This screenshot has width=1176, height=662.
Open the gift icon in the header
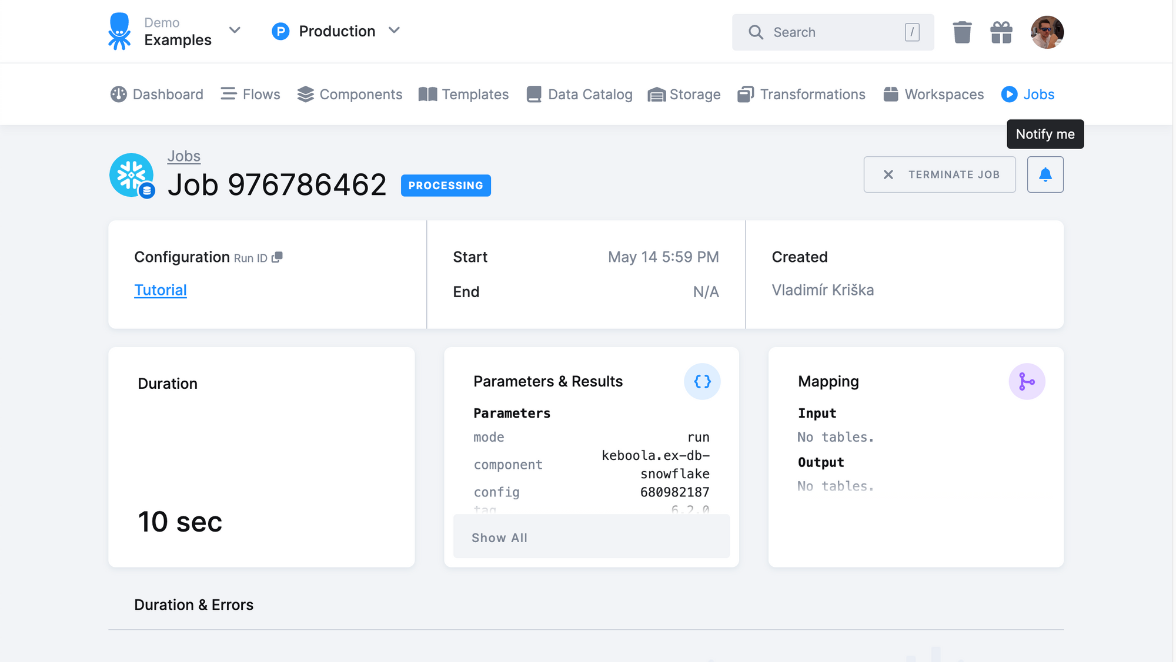click(1001, 32)
